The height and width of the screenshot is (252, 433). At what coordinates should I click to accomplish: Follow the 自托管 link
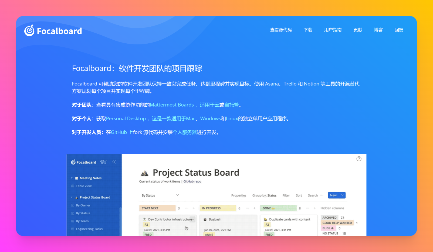(232, 105)
